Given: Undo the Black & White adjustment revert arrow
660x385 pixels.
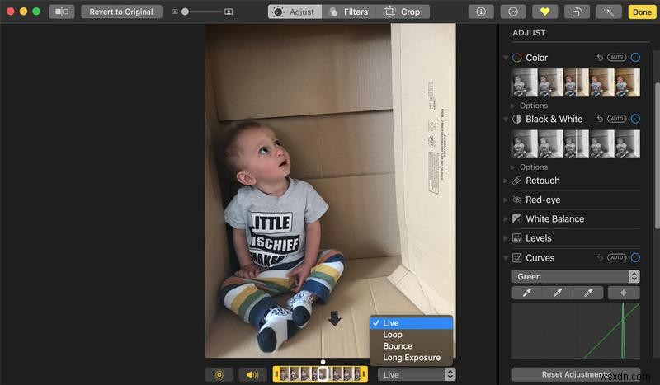Looking at the screenshot, I should tap(600, 119).
